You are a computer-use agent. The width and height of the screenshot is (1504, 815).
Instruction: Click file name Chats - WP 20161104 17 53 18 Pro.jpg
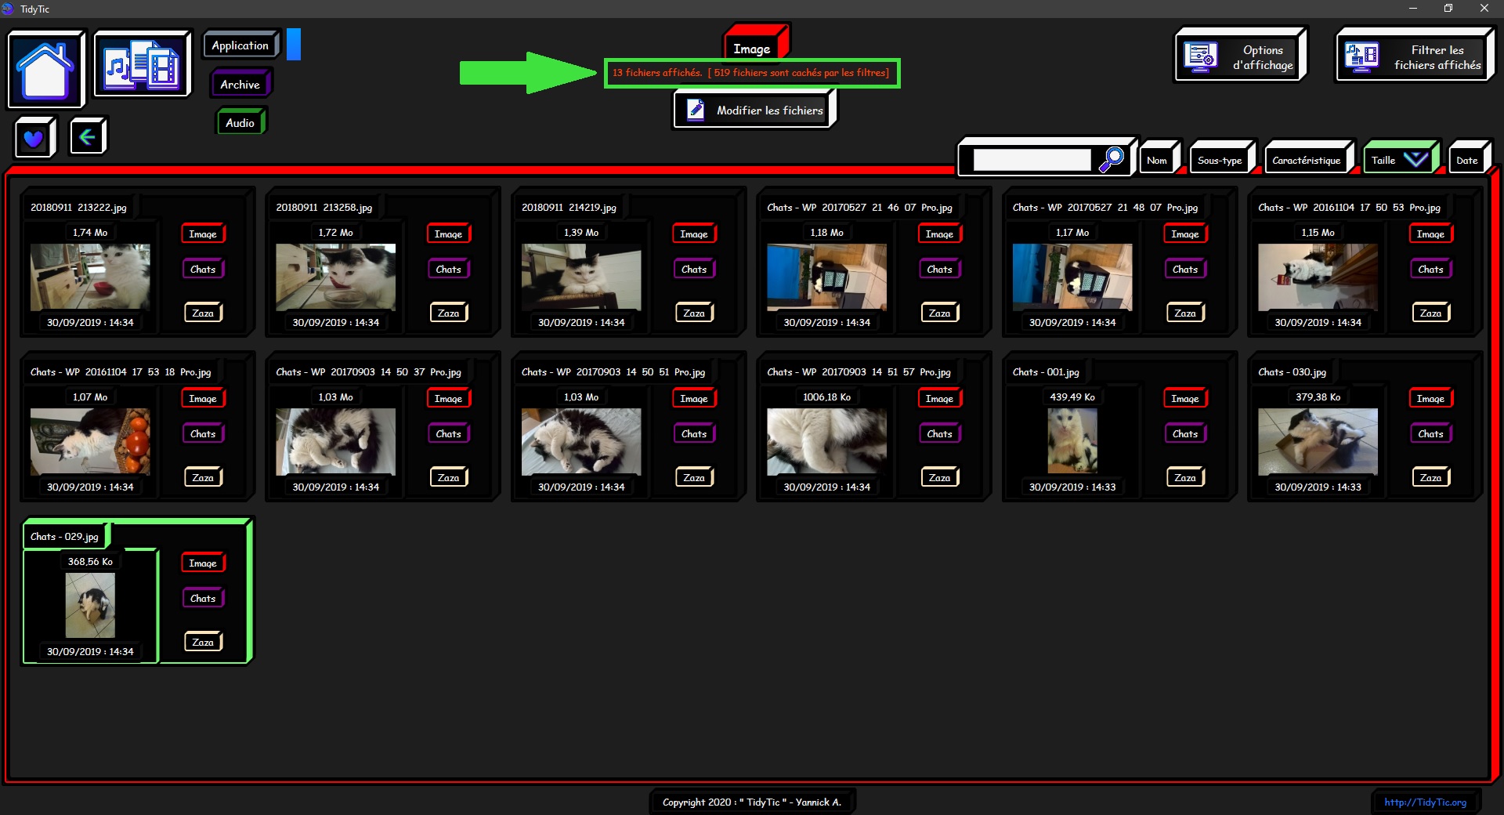tap(121, 372)
